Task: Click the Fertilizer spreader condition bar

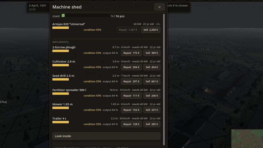Action: (60, 94)
